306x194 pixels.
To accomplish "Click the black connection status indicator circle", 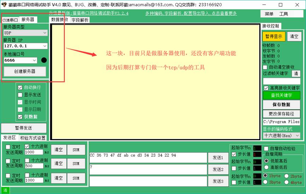I will coord(44,60).
